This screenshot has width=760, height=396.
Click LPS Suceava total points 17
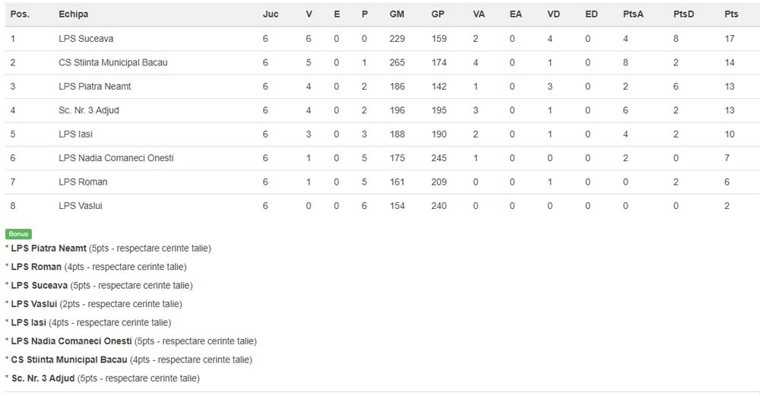tap(730, 39)
